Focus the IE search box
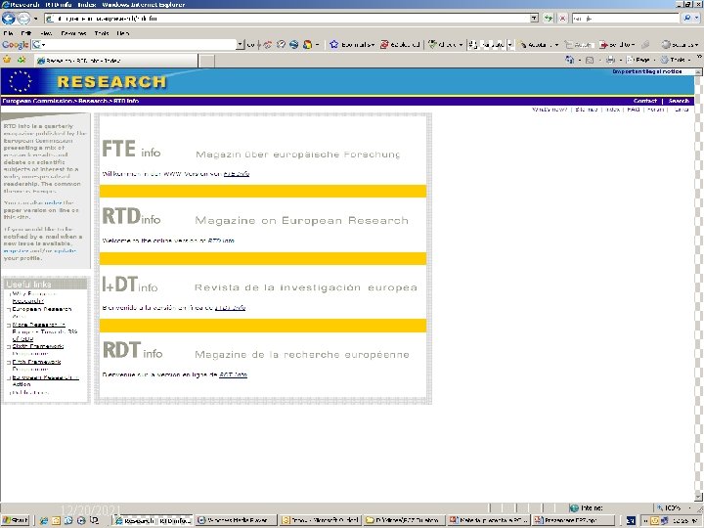The width and height of the screenshot is (704, 528). (x=625, y=19)
